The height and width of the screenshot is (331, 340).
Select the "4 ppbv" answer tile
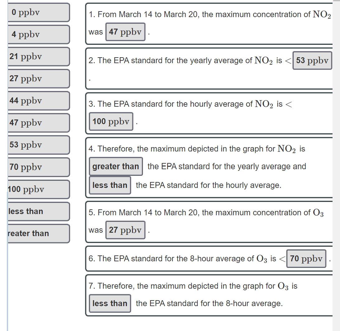click(x=39, y=35)
